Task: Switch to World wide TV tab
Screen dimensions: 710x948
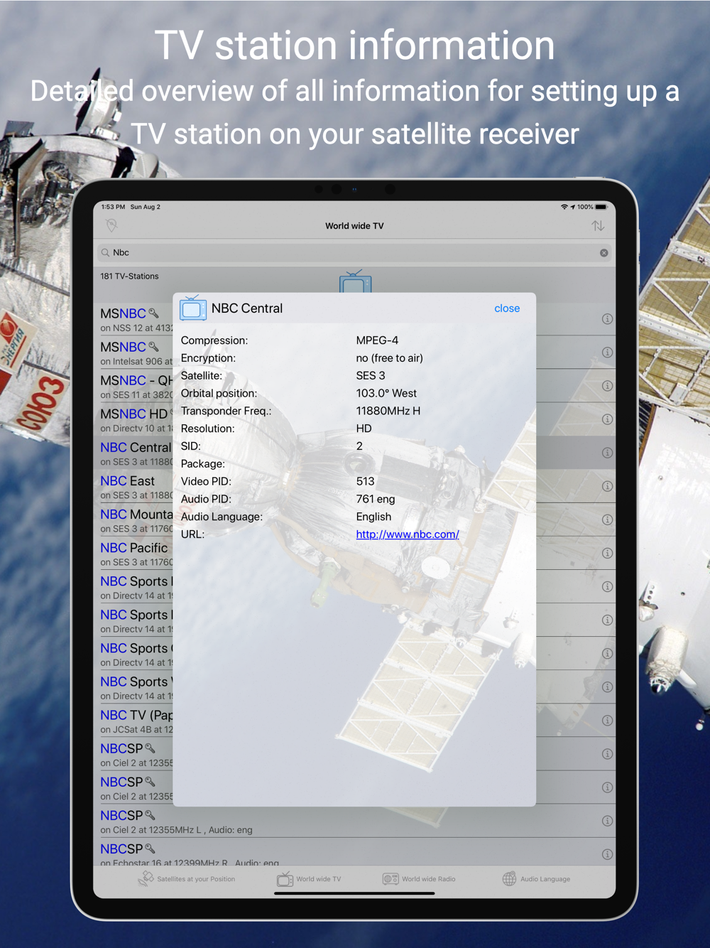Action: (309, 879)
